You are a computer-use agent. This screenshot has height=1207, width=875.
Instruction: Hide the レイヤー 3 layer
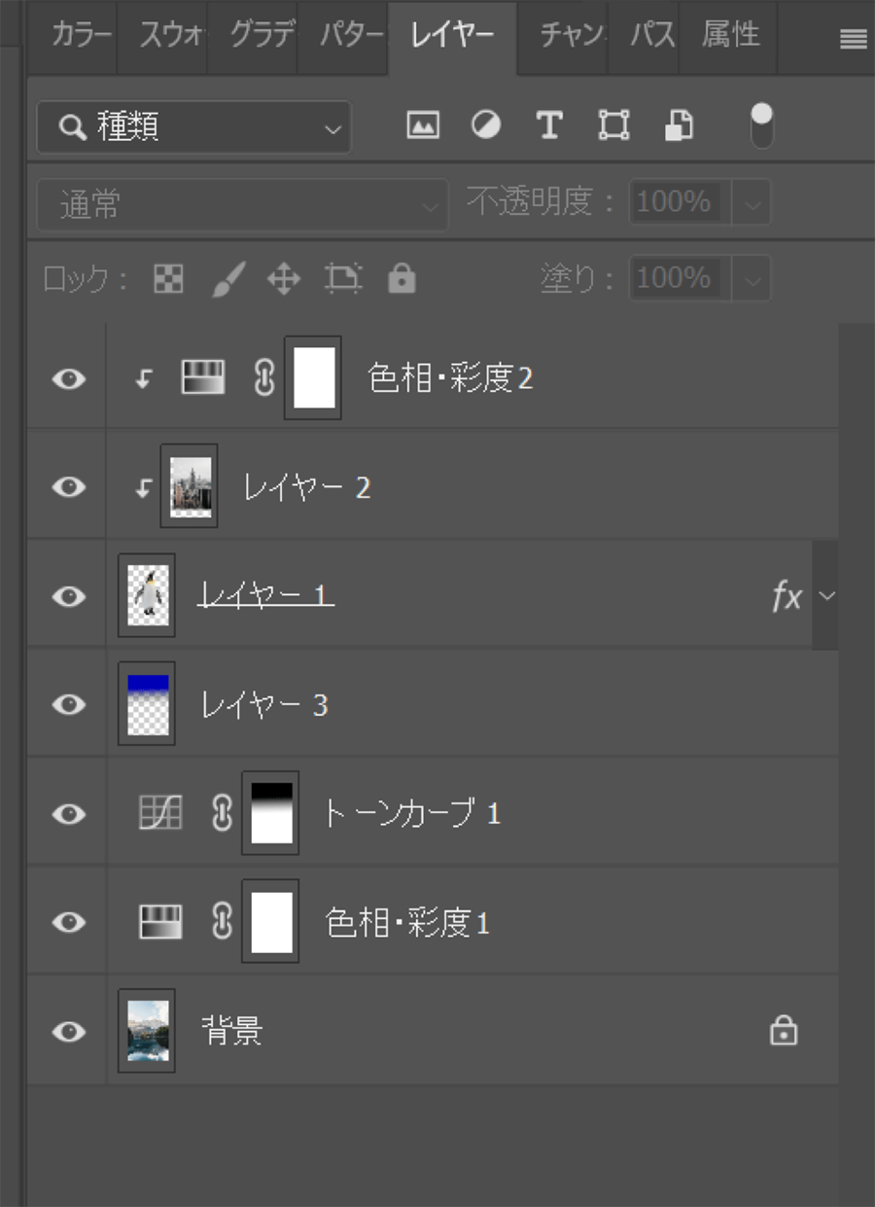click(x=68, y=704)
